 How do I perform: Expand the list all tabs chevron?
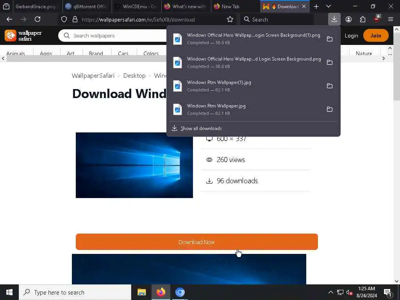pos(329,6)
